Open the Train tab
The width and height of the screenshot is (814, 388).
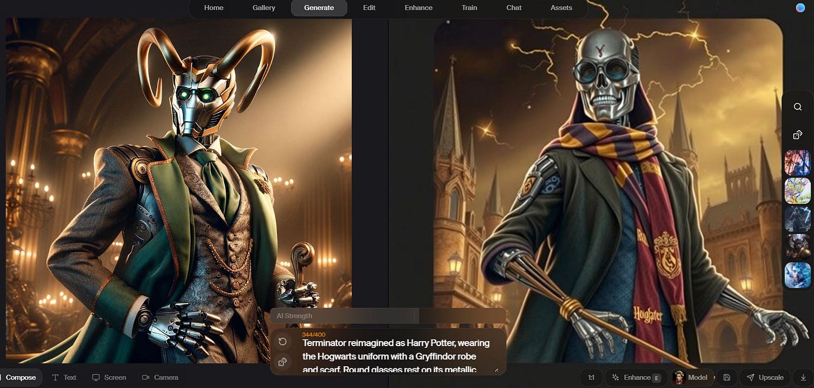[470, 8]
